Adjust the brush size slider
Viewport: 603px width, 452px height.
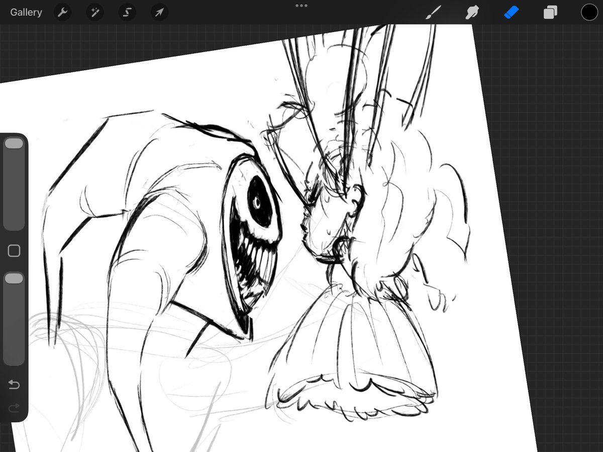pos(14,184)
